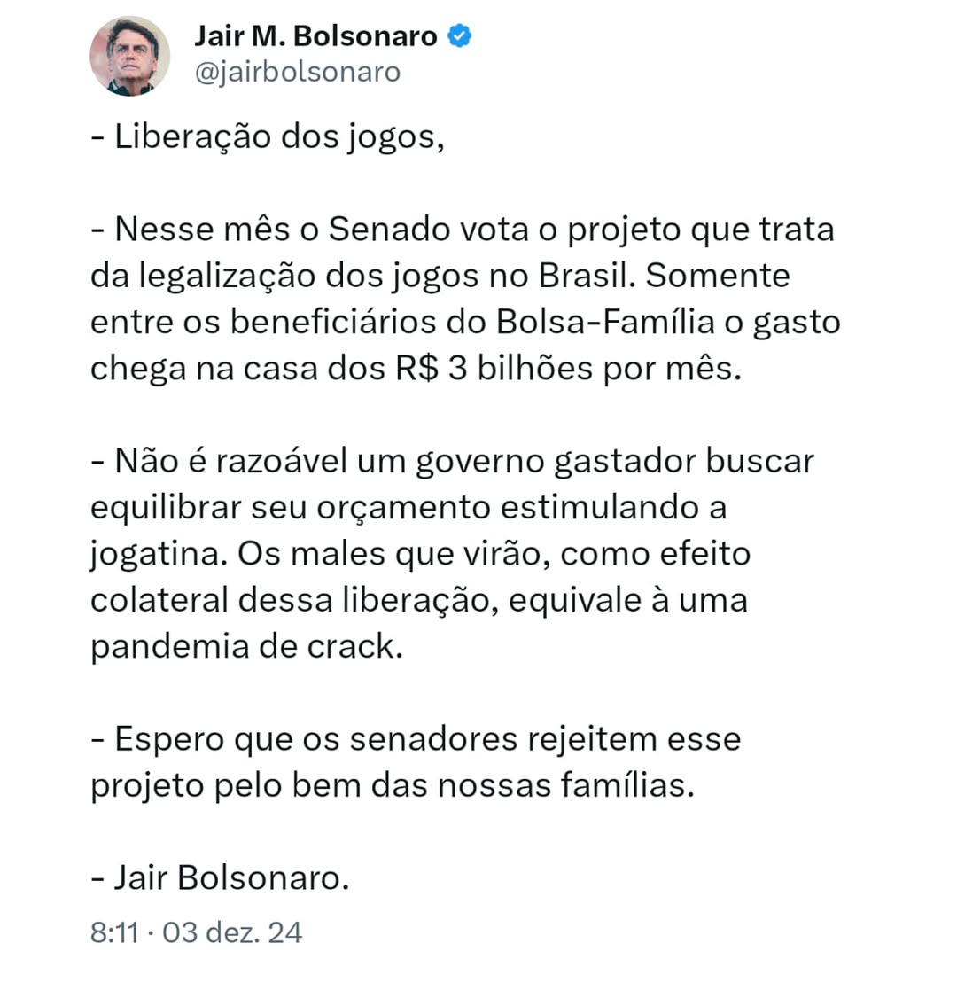Click the 8:11 post time
Screen dimensions: 957x990
[x=114, y=932]
